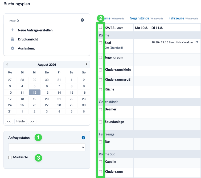
Task: Select August 12 in the calendar
Action: [35, 92]
